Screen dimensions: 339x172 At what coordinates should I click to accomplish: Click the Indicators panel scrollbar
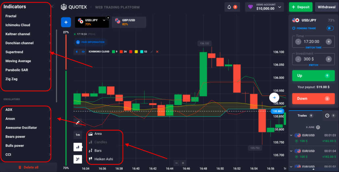(x=56, y=66)
